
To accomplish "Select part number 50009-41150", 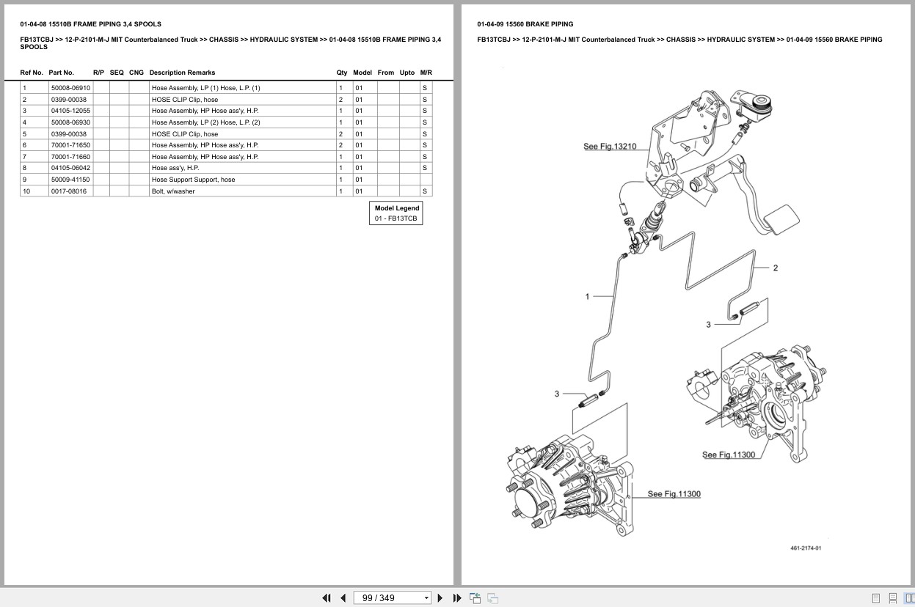I will (70, 180).
